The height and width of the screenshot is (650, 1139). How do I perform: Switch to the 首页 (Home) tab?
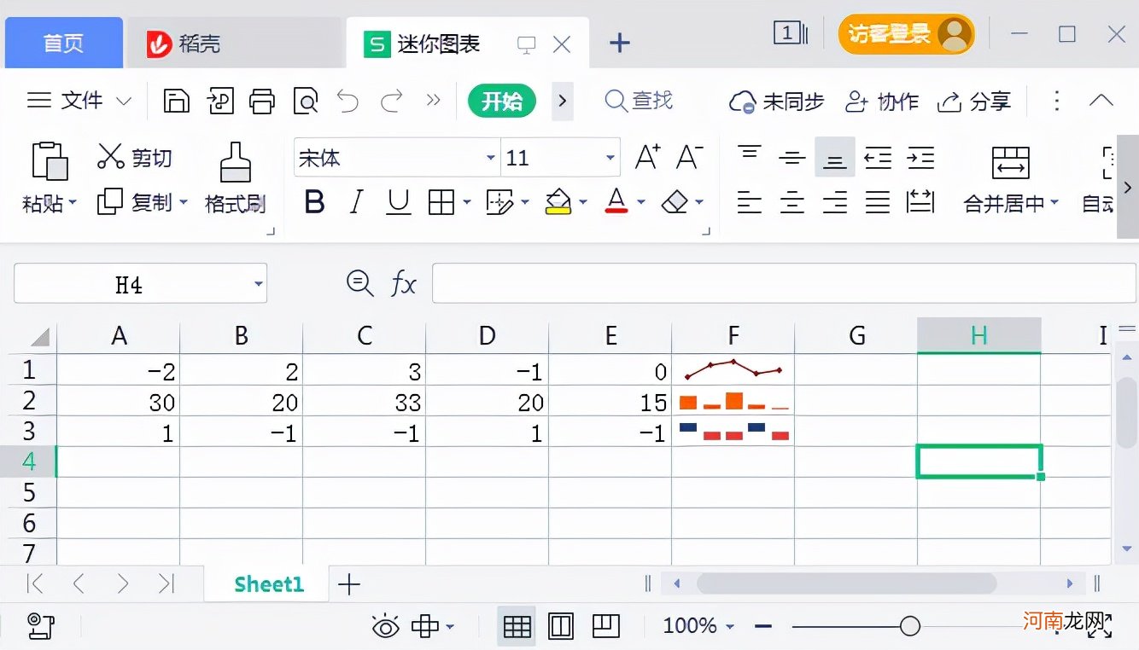(x=64, y=43)
